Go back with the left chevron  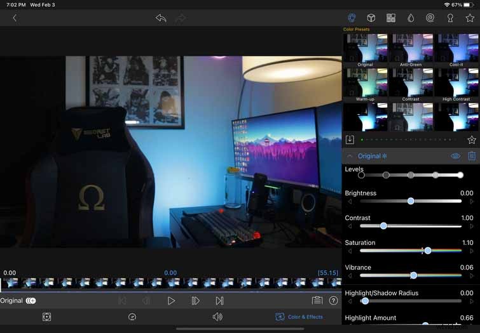tap(15, 18)
